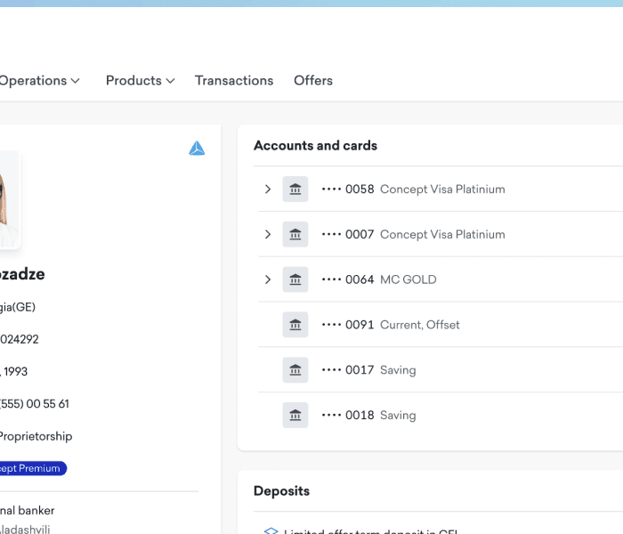Click the customer surname heading
This screenshot has width=623, height=534.
pos(22,274)
